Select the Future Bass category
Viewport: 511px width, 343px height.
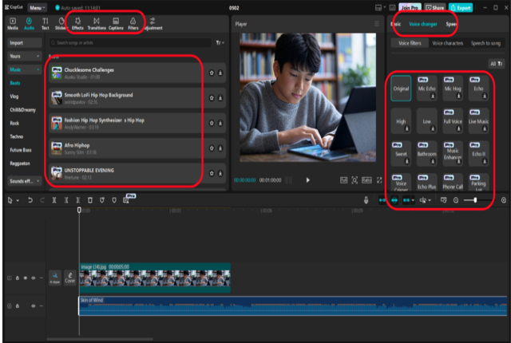pyautogui.click(x=21, y=150)
